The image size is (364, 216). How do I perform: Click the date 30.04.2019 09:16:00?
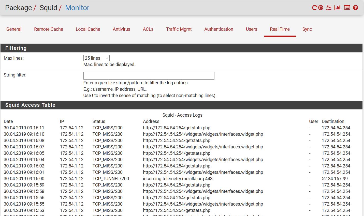tap(24, 179)
